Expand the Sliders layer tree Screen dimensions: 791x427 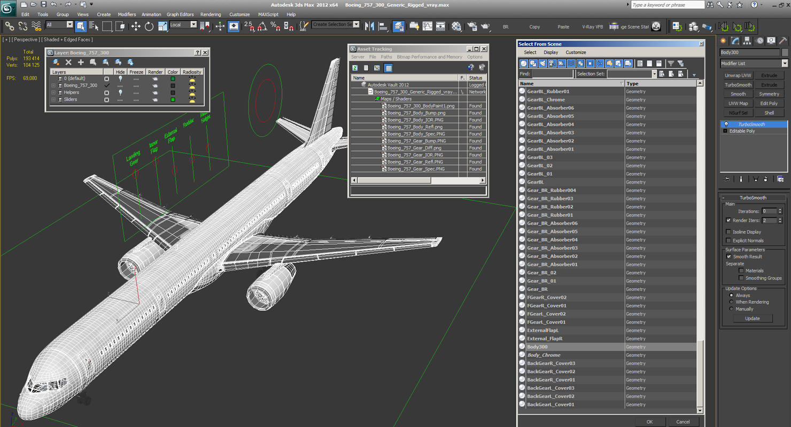pos(53,100)
